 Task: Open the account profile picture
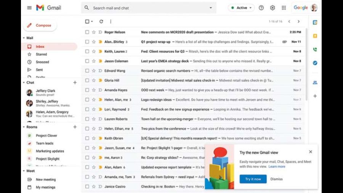(x=314, y=8)
